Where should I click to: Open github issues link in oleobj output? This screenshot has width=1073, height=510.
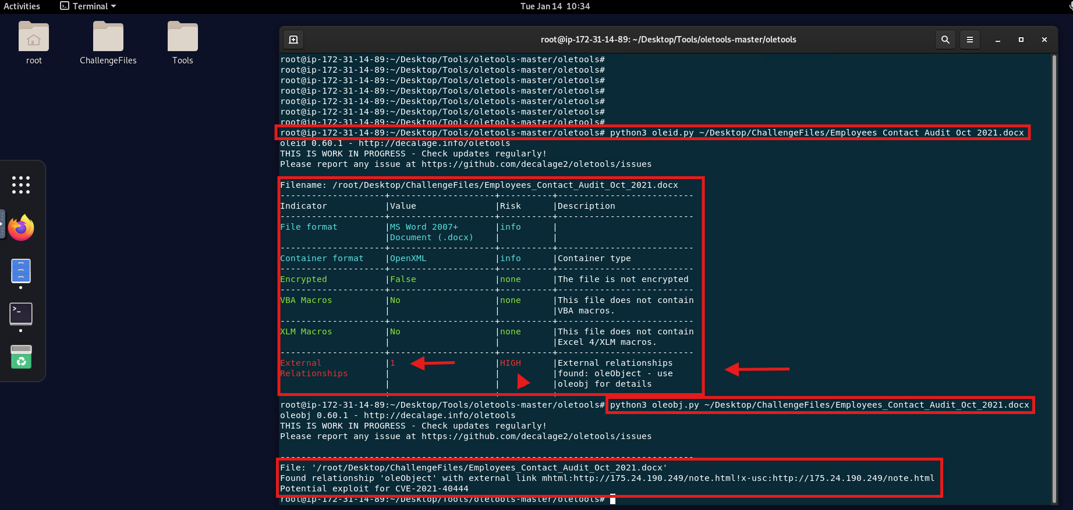[x=536, y=436]
